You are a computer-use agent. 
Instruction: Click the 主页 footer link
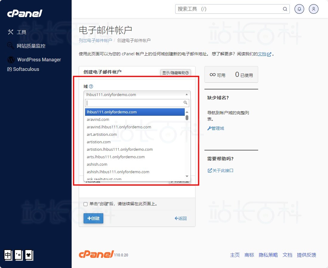point(235,255)
